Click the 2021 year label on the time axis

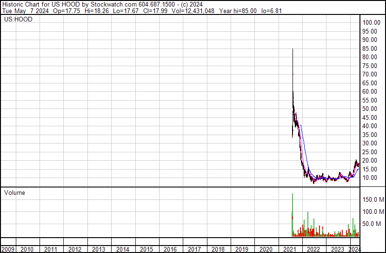289,249
